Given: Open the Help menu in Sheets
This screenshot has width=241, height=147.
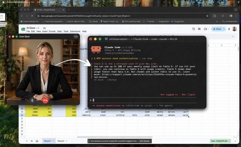Looking at the screenshot, I should coord(84,31).
